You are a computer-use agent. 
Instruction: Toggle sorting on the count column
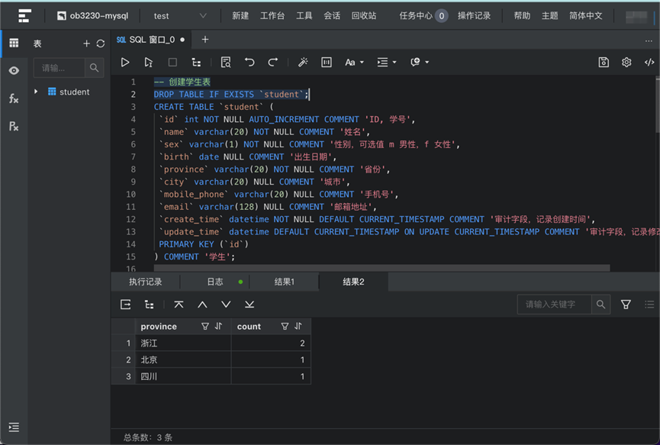(x=298, y=326)
